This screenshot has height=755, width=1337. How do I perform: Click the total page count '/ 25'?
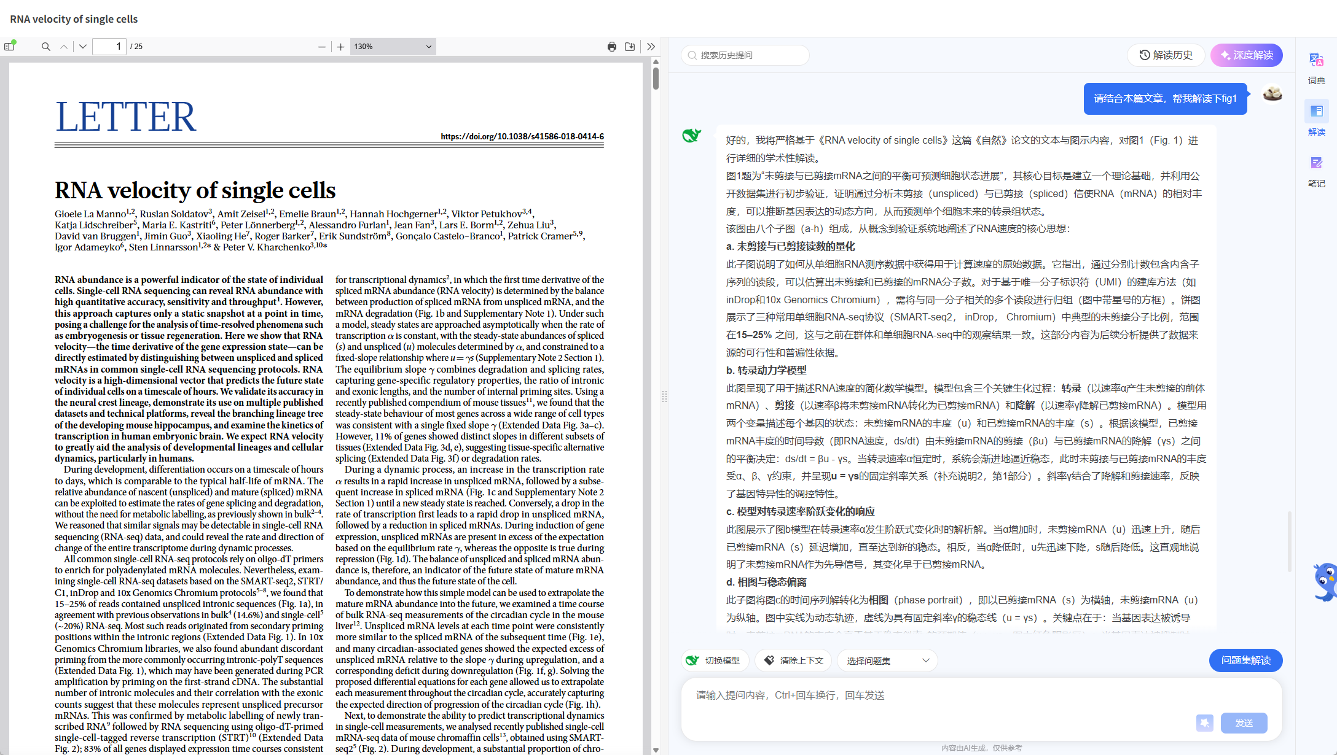tap(136, 47)
